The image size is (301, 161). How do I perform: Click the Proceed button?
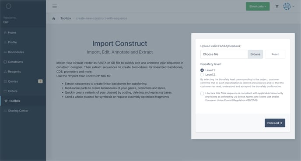coord(275,123)
